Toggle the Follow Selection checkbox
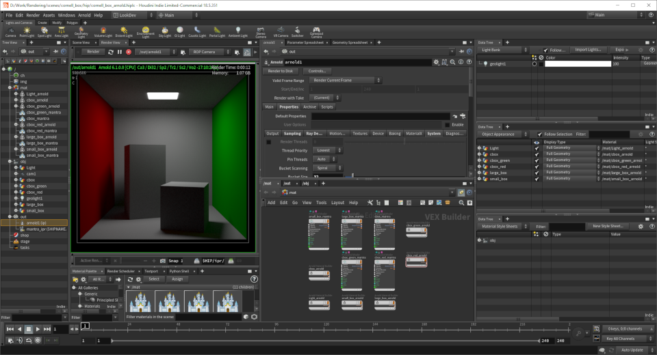 click(540, 134)
